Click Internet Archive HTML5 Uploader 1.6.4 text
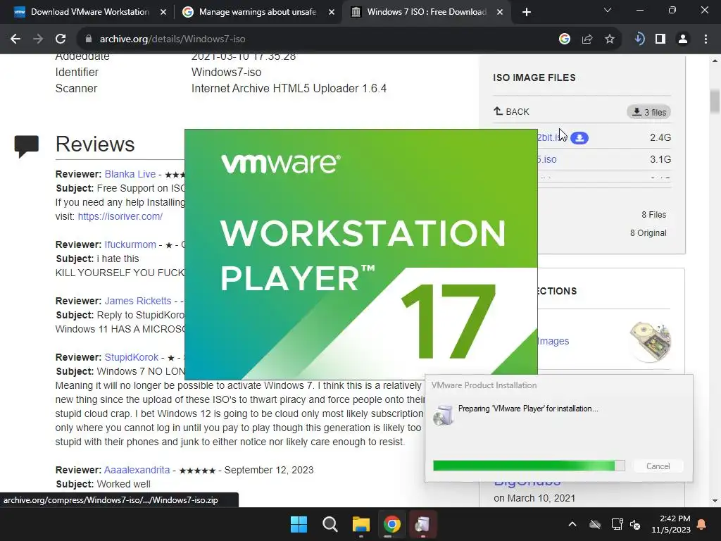 coord(289,88)
